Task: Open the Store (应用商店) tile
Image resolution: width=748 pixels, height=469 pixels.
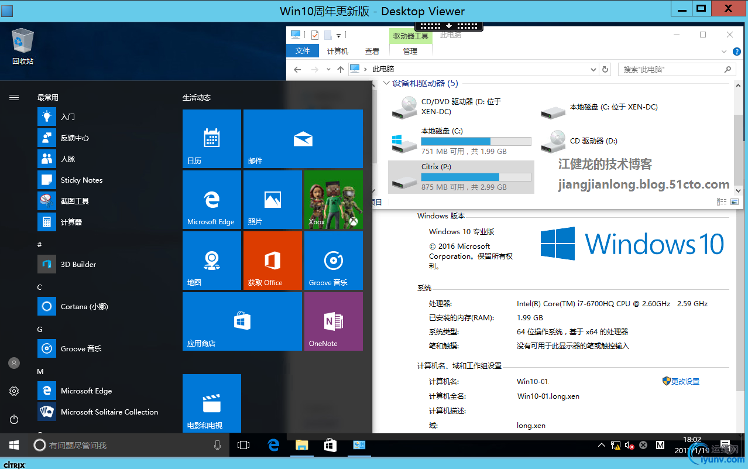Action: click(x=242, y=321)
